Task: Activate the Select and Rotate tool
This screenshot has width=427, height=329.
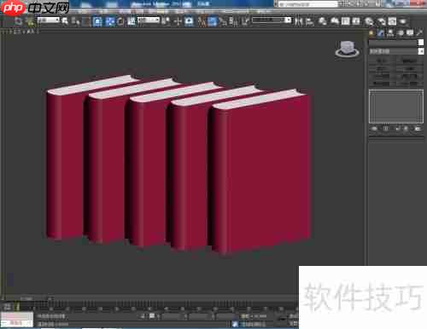Action: pos(120,21)
